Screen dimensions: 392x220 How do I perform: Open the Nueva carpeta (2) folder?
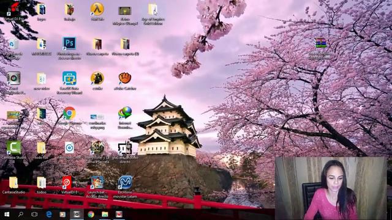(x=125, y=47)
